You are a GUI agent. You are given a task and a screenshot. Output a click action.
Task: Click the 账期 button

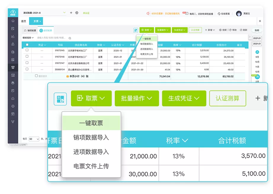(x=257, y=30)
